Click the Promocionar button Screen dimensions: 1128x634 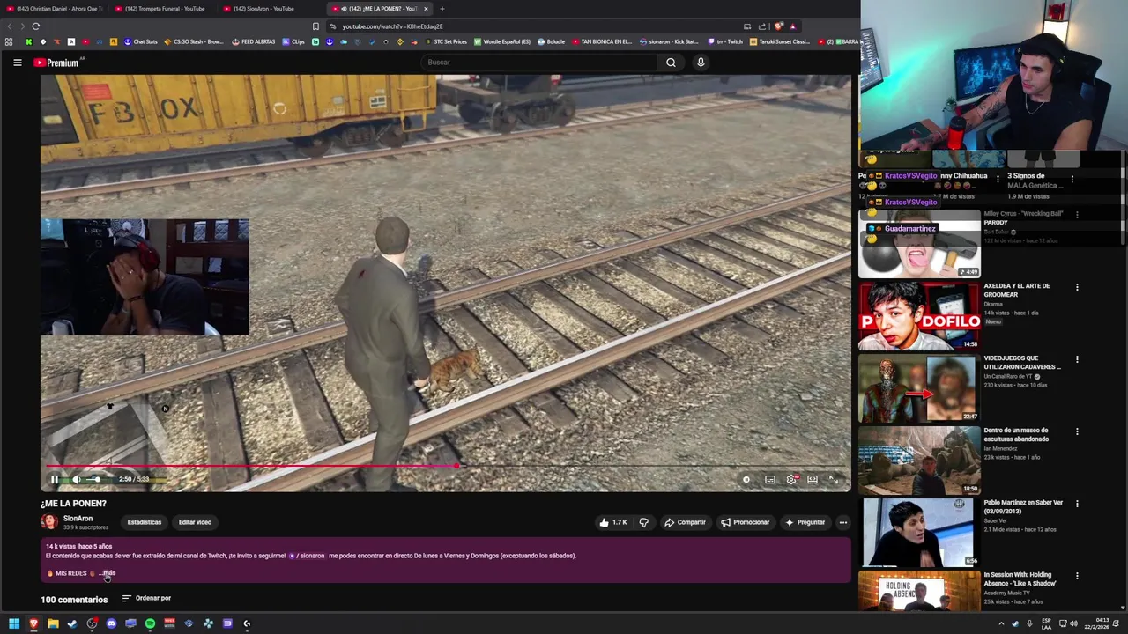745,522
